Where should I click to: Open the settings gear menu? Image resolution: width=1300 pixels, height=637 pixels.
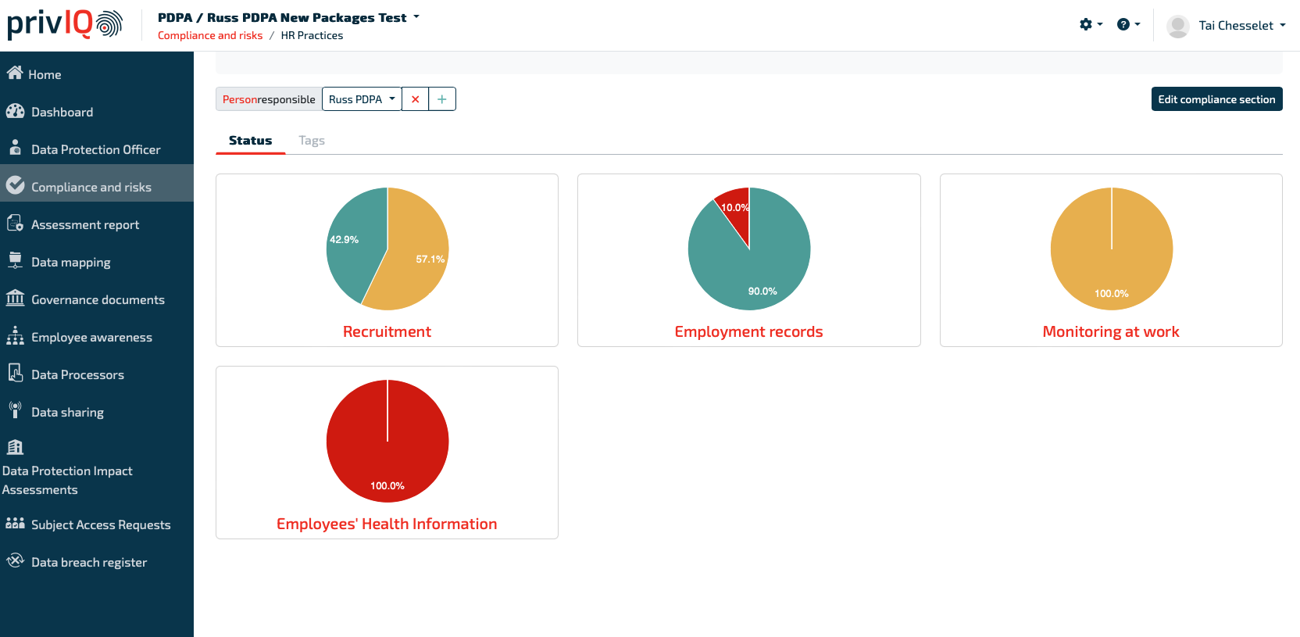tap(1091, 24)
